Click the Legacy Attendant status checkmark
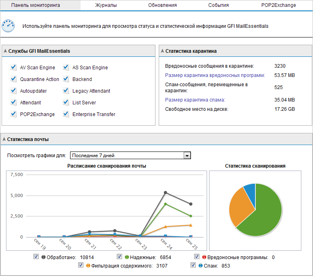This screenshot has height=276, width=313. pos(66,91)
